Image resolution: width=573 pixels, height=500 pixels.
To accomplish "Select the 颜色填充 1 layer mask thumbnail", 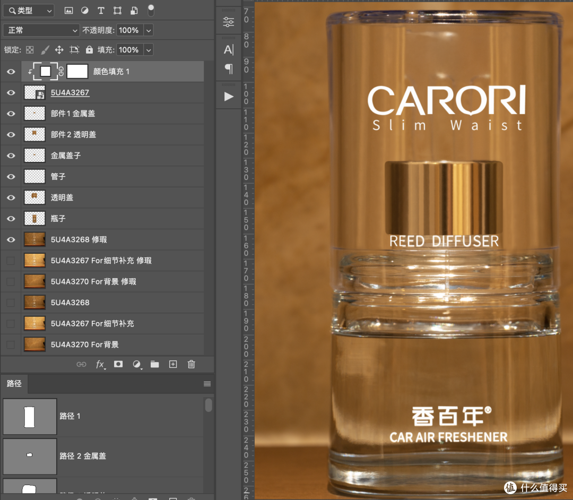I will click(x=77, y=71).
